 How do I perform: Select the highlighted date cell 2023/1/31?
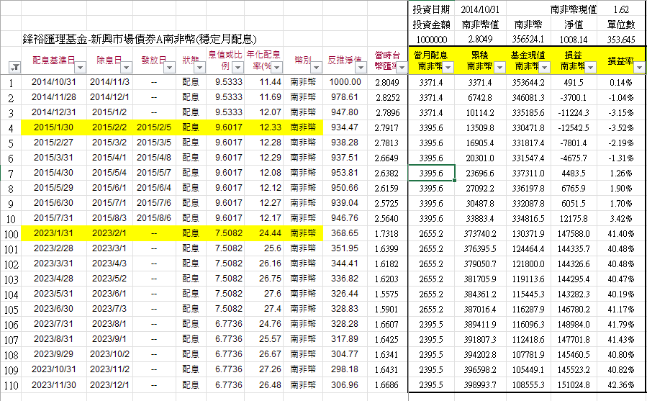coord(54,233)
